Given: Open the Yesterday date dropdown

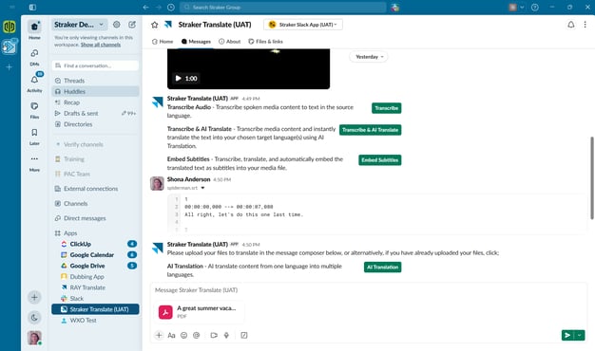Looking at the screenshot, I should [369, 57].
